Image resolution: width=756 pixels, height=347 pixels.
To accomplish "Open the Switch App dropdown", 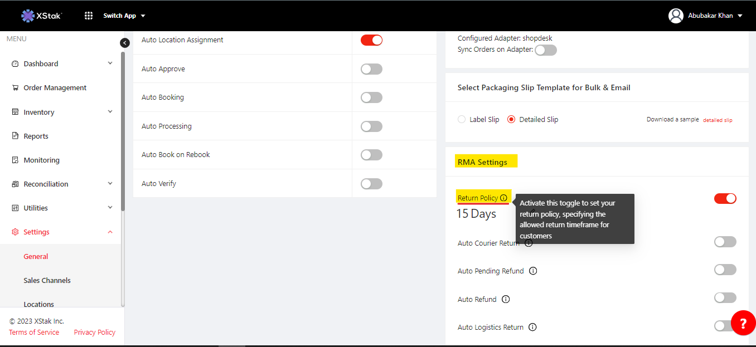I will [124, 16].
